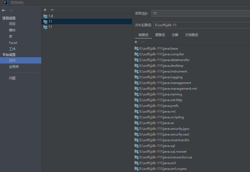This screenshot has height=172, width=250.
Task: Switch to the 文档路径 tab
Action: (192, 35)
